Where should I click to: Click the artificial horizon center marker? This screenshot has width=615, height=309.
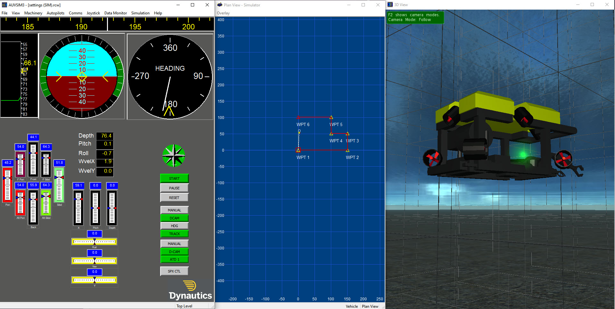tap(82, 76)
